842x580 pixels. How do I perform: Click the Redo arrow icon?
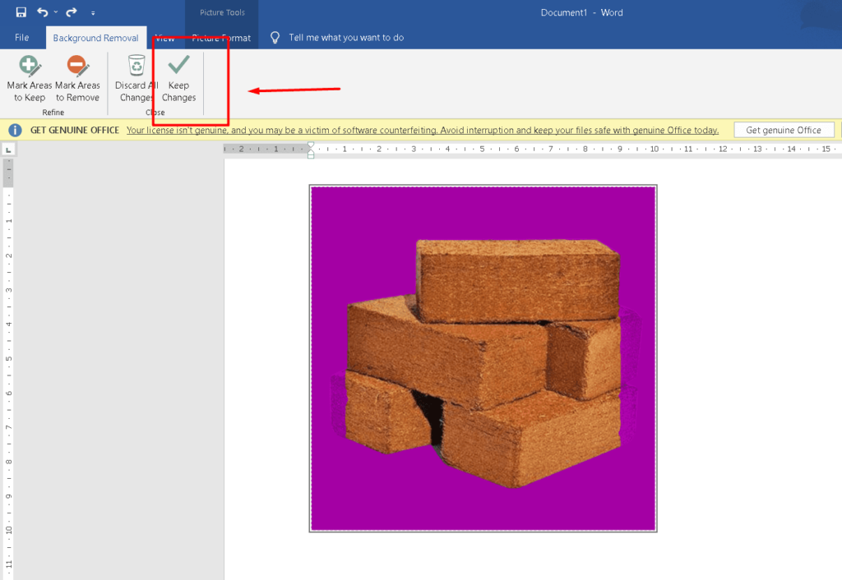click(x=72, y=12)
